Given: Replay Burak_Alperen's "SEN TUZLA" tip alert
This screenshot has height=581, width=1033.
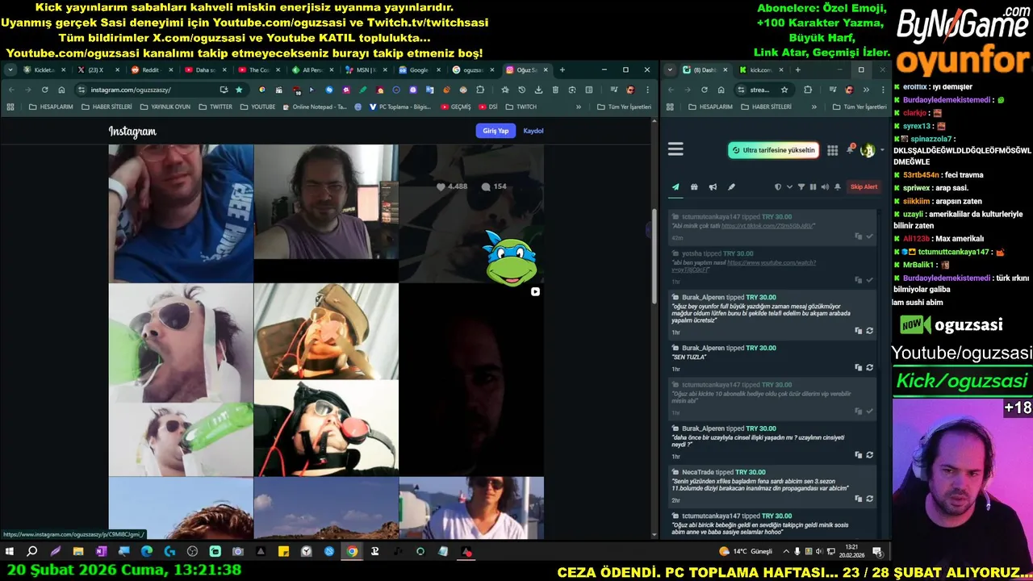Looking at the screenshot, I should (x=869, y=367).
